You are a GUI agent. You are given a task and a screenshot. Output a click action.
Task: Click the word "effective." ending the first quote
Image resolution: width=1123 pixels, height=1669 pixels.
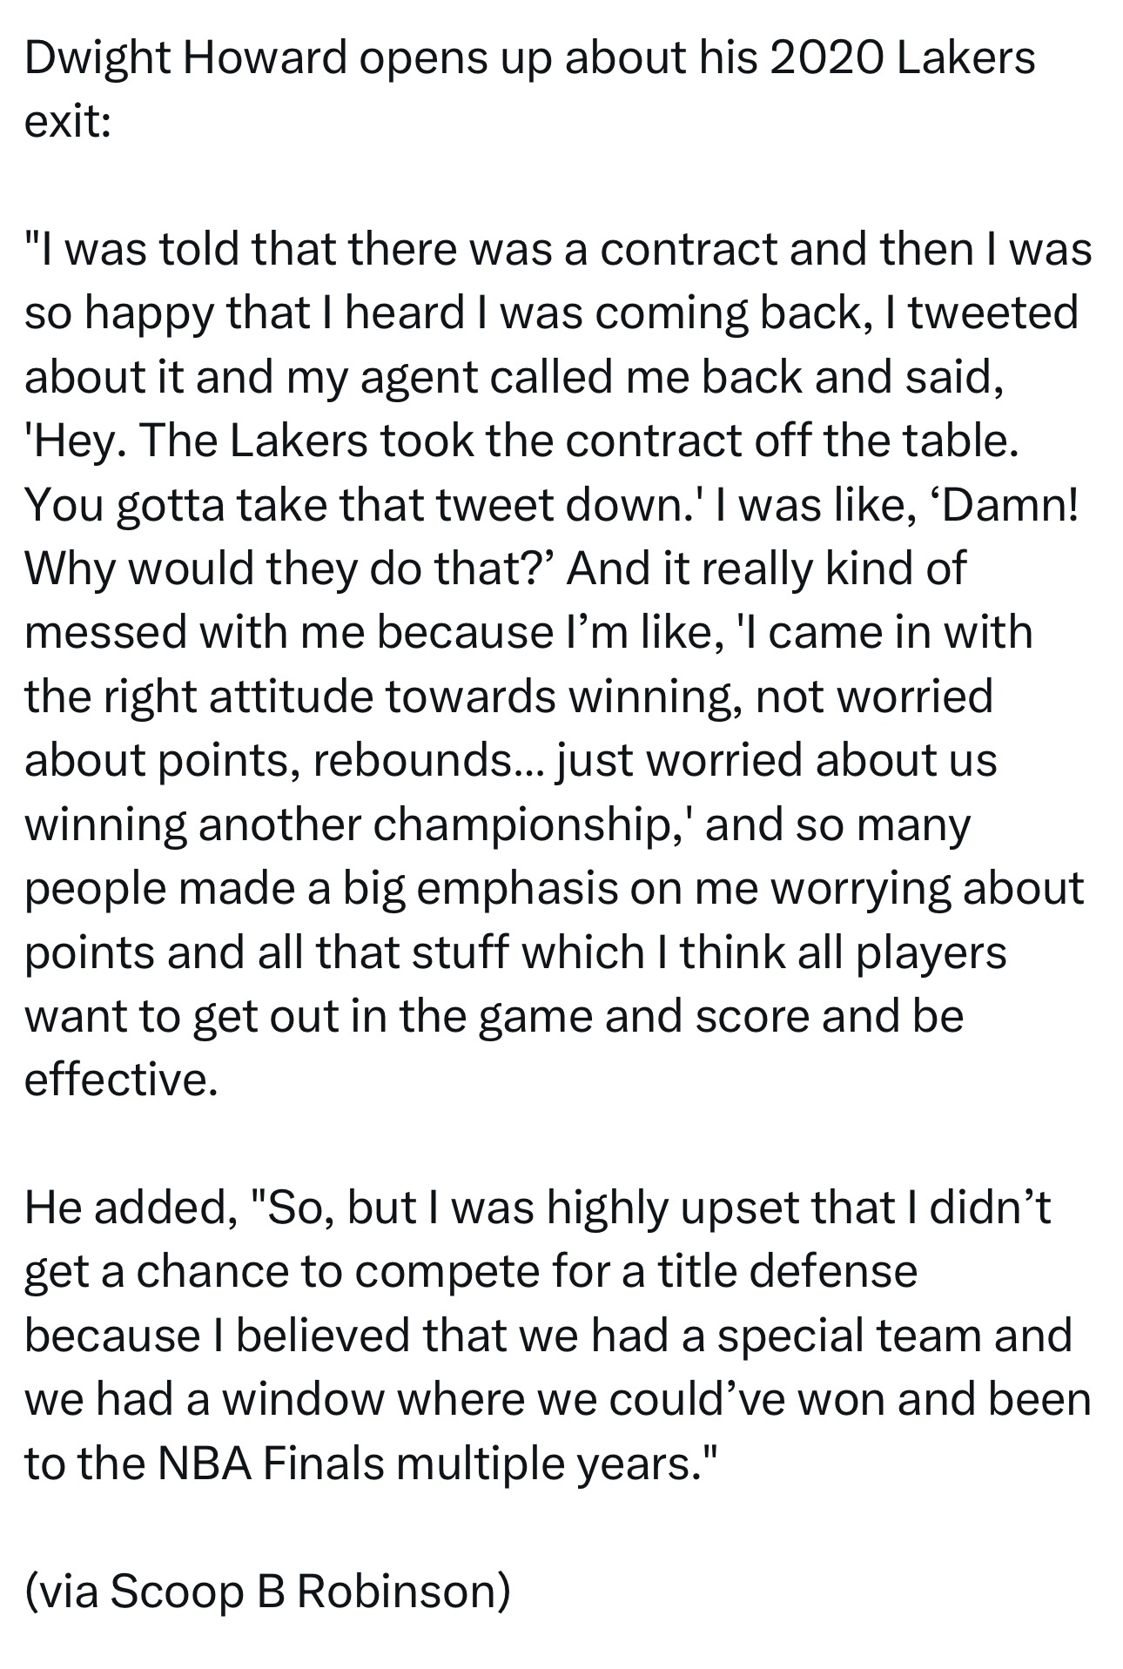pyautogui.click(x=120, y=1080)
